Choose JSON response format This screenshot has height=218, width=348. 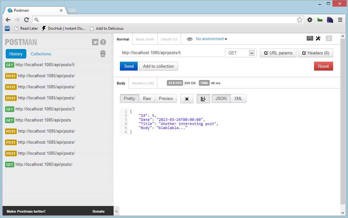click(x=221, y=98)
